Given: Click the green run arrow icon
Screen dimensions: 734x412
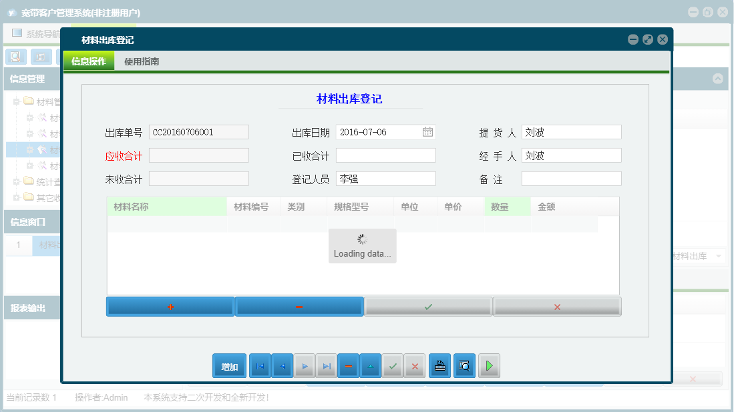Looking at the screenshot, I should (489, 365).
